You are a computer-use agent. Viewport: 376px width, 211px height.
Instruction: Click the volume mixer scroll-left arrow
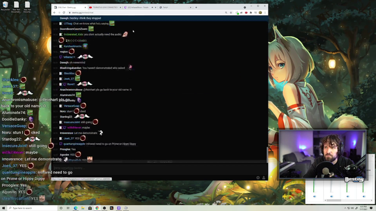(x=325, y=200)
